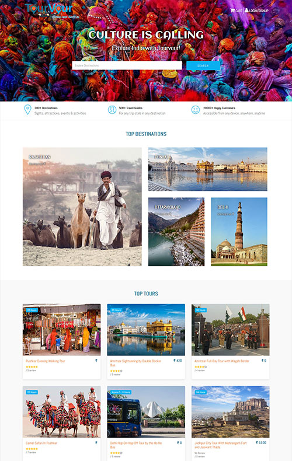This screenshot has width=292, height=461.
Task: Open Amritsar Full-Day Tour with Wagah Border
Action: (222, 361)
